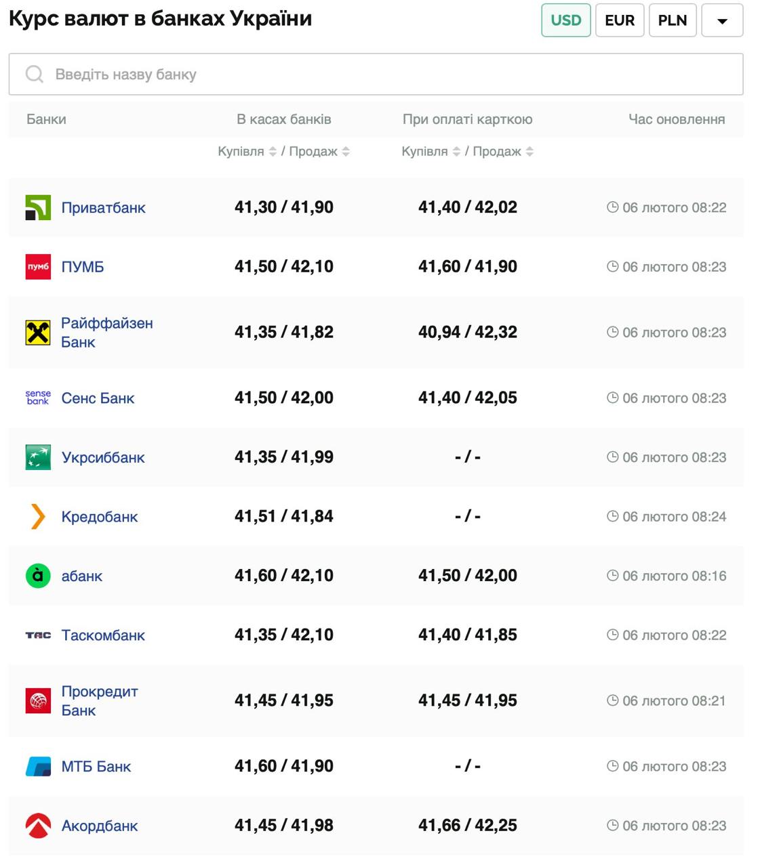Screen dimensions: 758x867
Task: Click the blue МТБ Банк logo
Action: click(38, 767)
